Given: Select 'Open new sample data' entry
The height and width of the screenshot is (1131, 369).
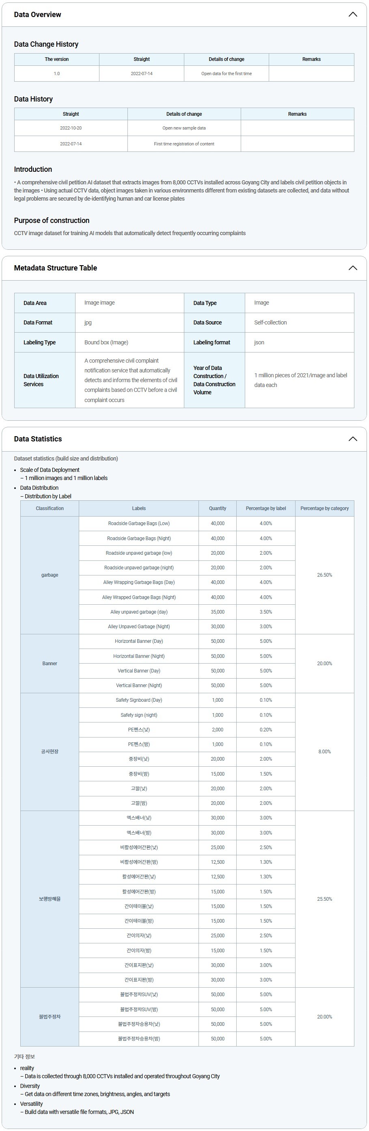Looking at the screenshot, I should click(184, 128).
